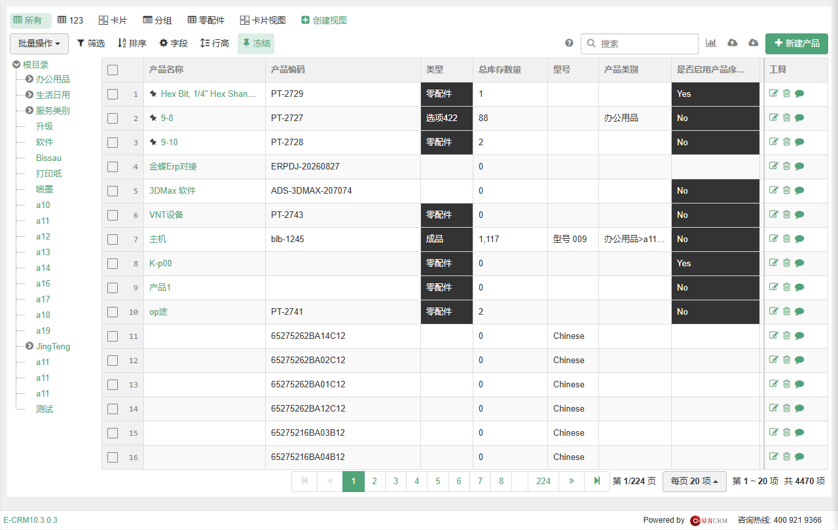Expand the JingTeng tree node
This screenshot has width=838, height=530.
(29, 346)
